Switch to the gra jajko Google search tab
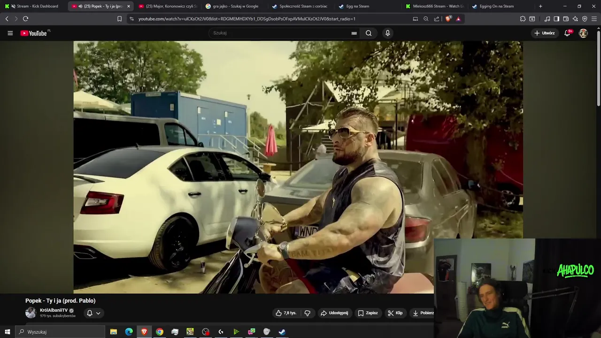 click(235, 6)
